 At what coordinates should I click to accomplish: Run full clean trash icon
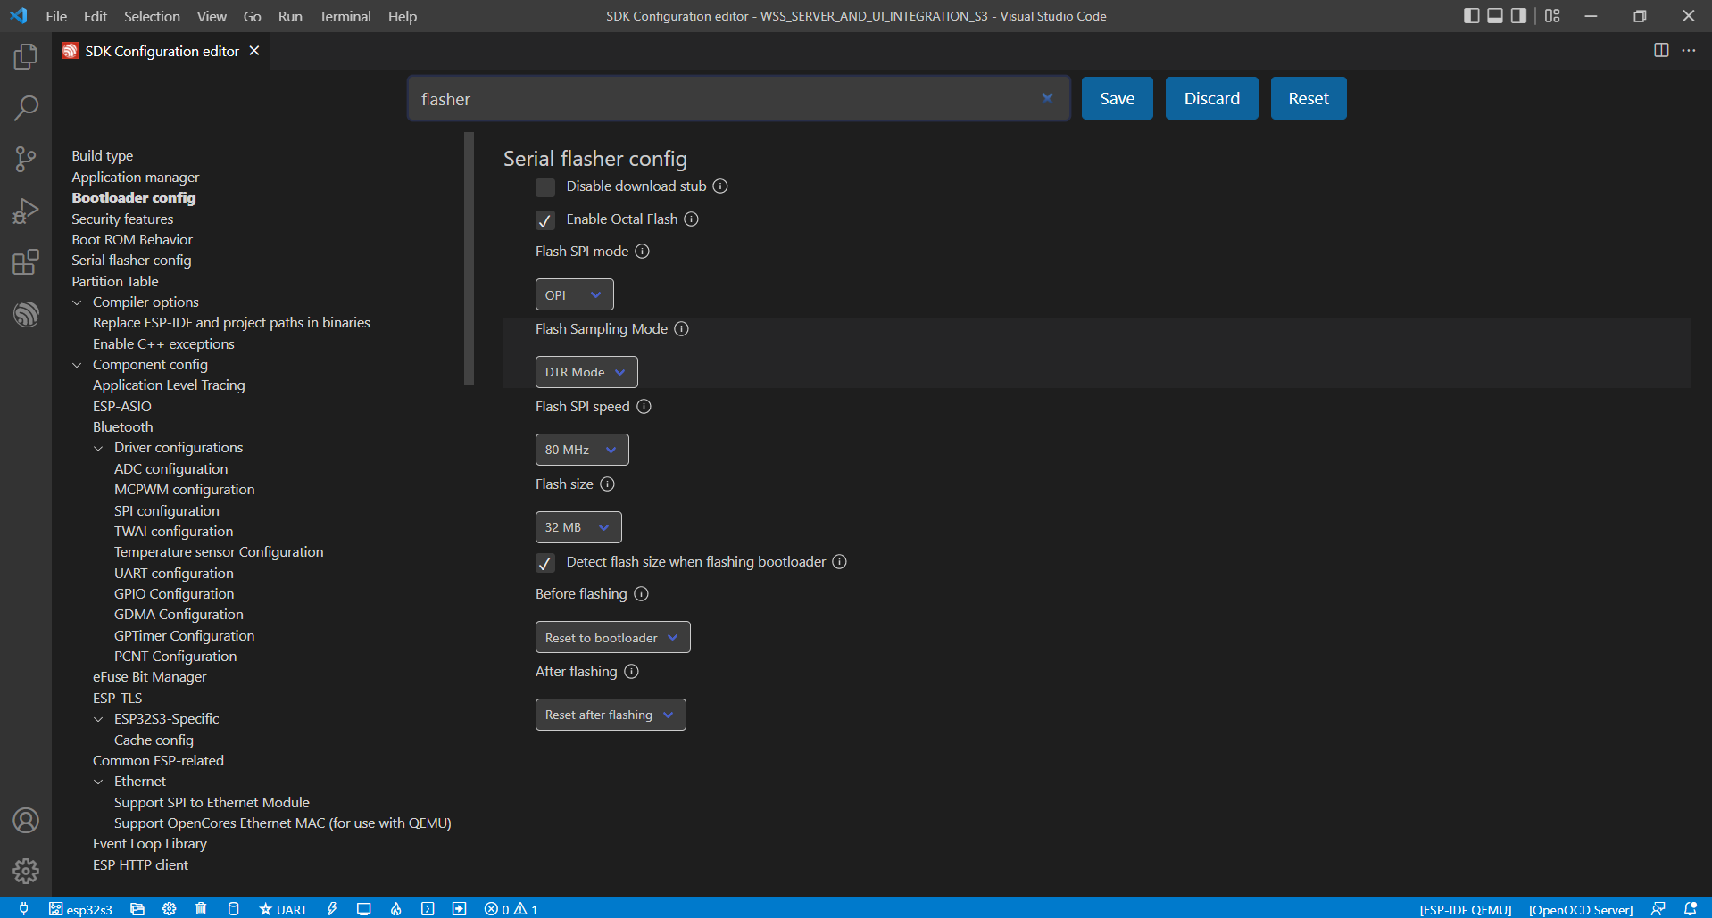[201, 908]
